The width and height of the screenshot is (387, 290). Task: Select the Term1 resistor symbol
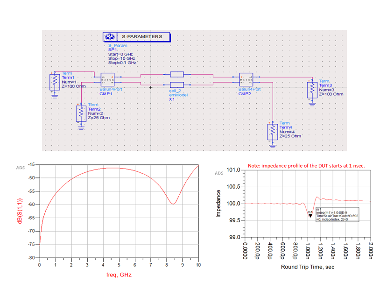click(x=55, y=82)
